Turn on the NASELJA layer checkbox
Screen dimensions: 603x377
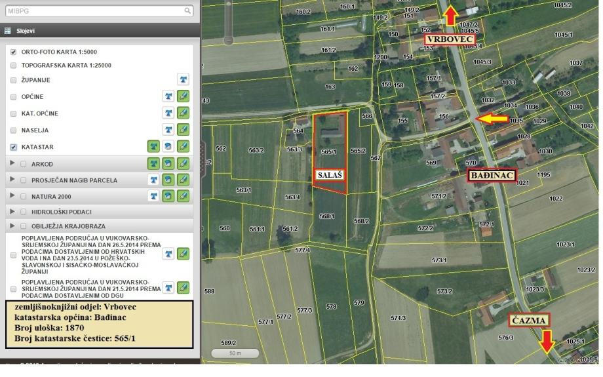(x=14, y=130)
